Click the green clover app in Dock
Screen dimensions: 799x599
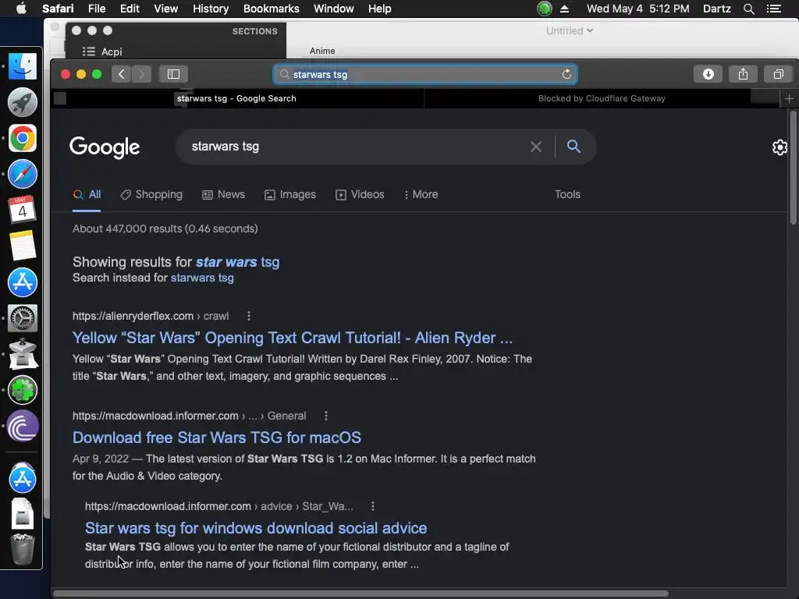23,390
